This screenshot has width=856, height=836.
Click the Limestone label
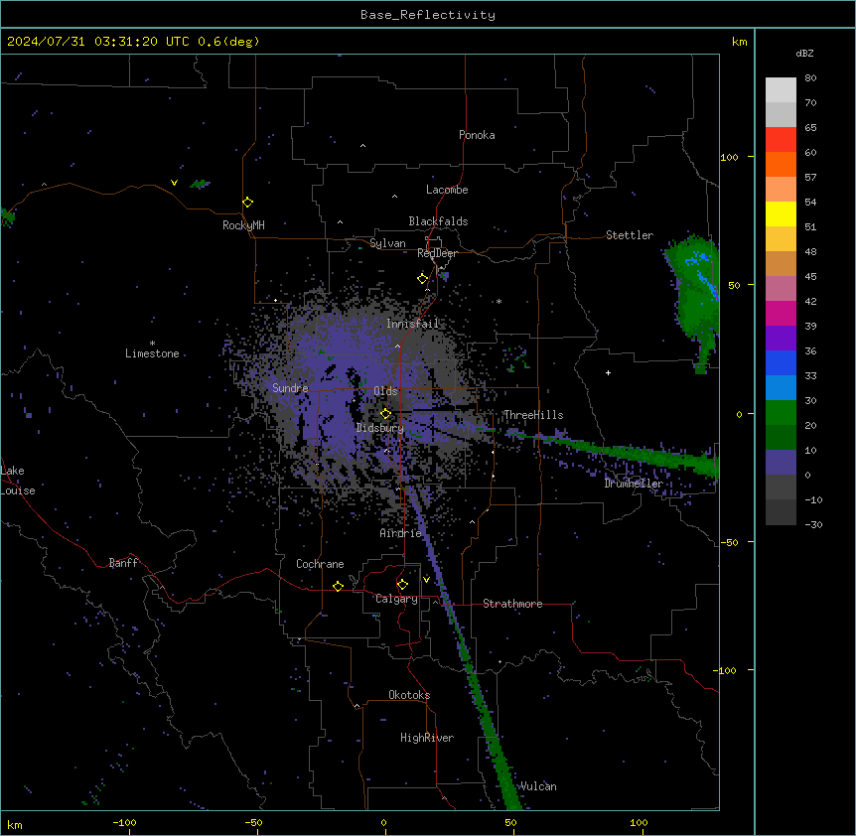(152, 353)
